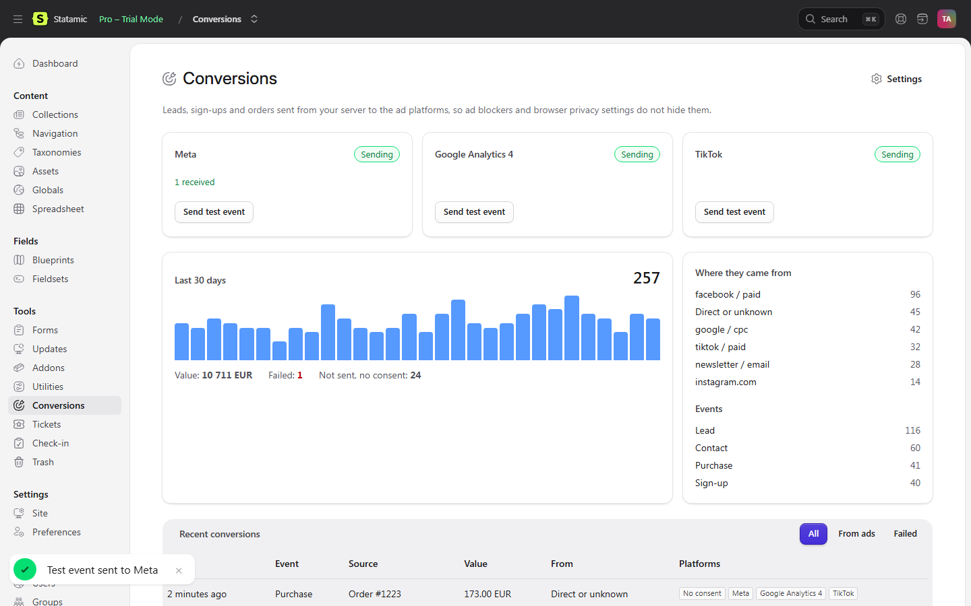Open Addons icon in sidebar
The image size is (971, 606).
19,368
